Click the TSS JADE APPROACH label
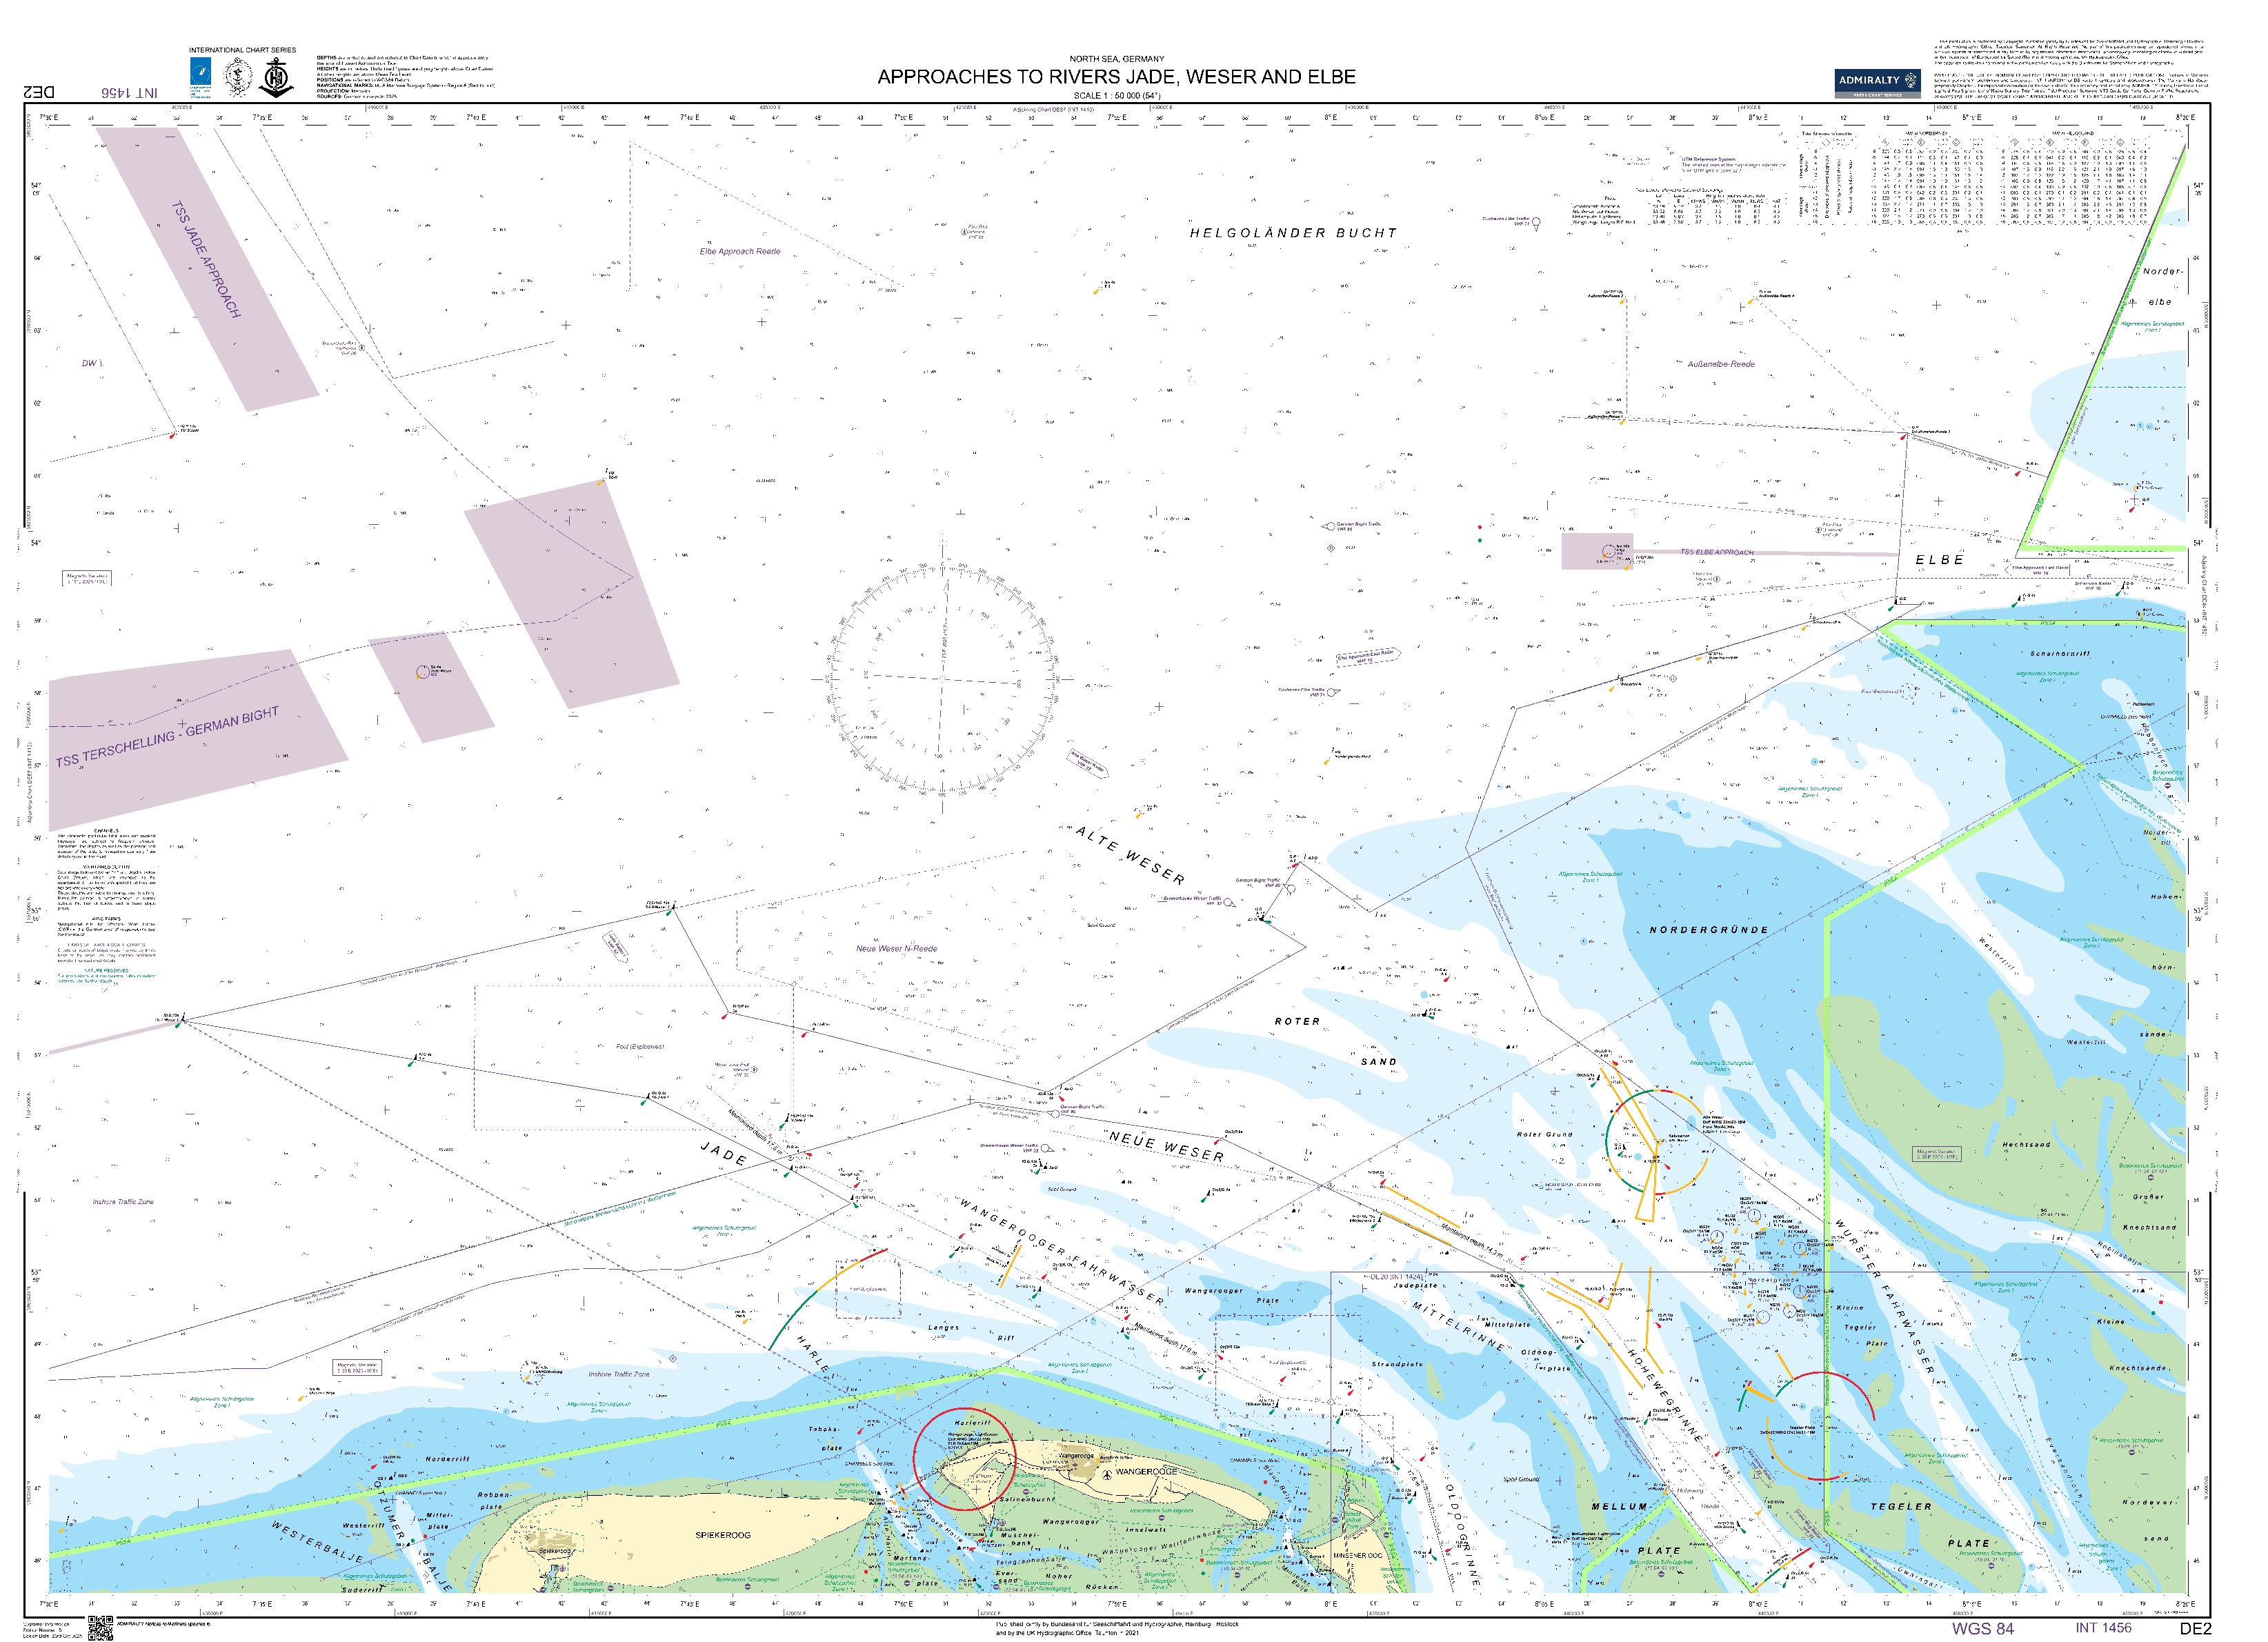This screenshot has height=1642, width=2268. (206, 259)
